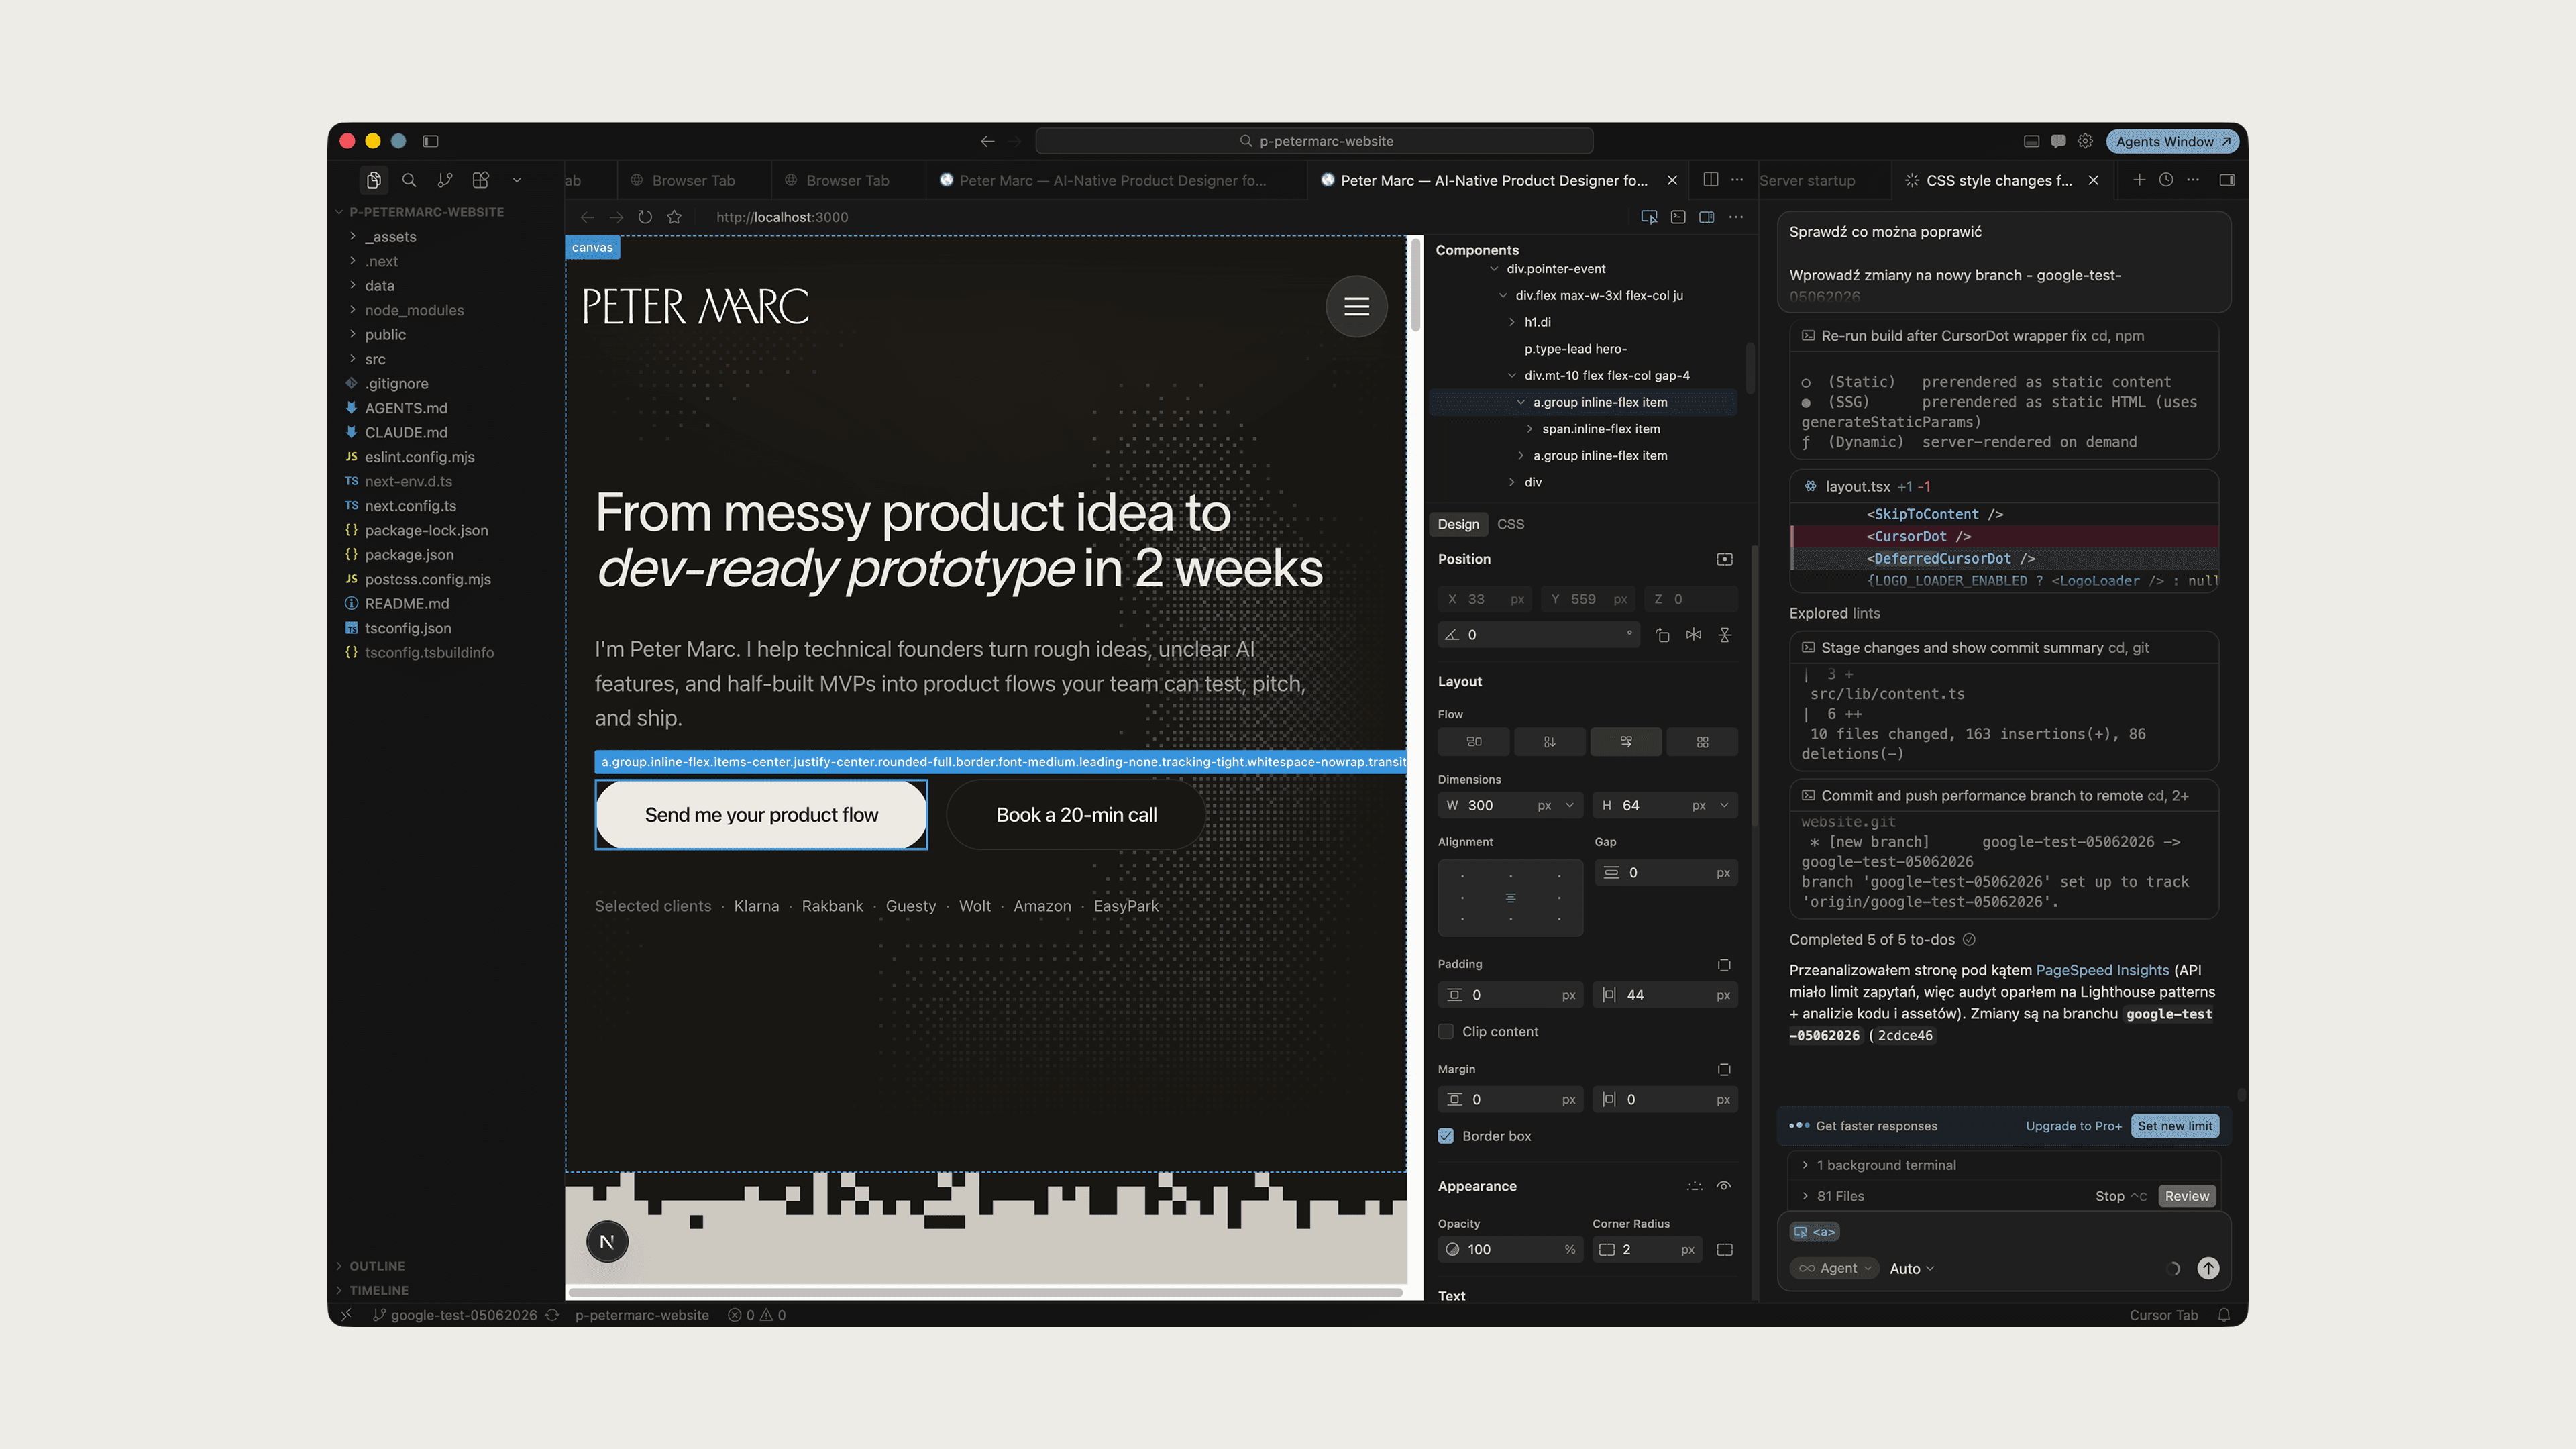Expand 1 background terminal row

click(2003, 1165)
